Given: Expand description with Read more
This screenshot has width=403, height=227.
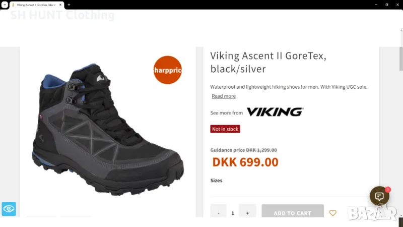Looking at the screenshot, I should [223, 96].
